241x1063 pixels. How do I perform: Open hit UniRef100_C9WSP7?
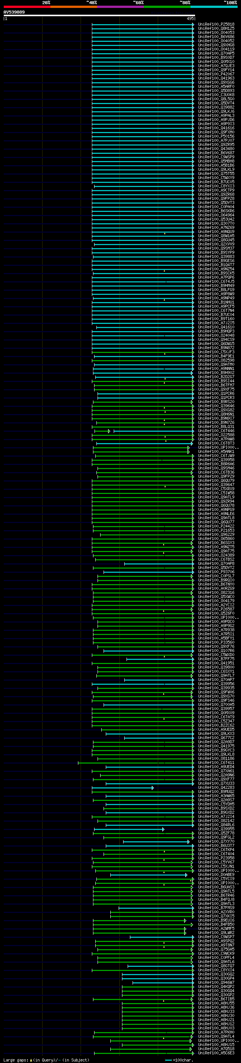click(216, 937)
